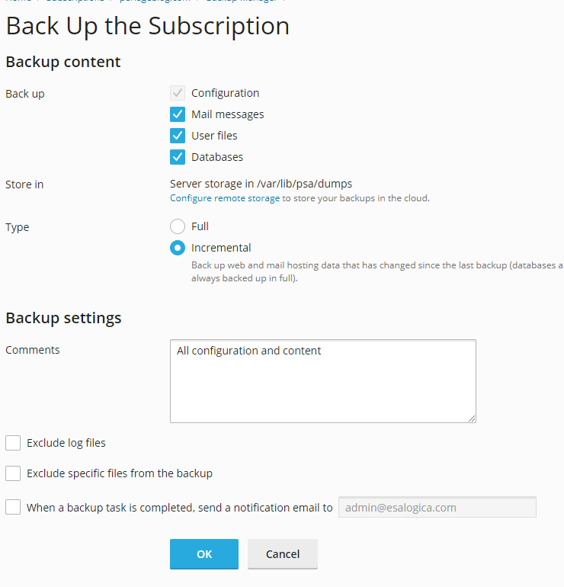Return Home via the breadcrumb
564x587 pixels.
coord(18,2)
